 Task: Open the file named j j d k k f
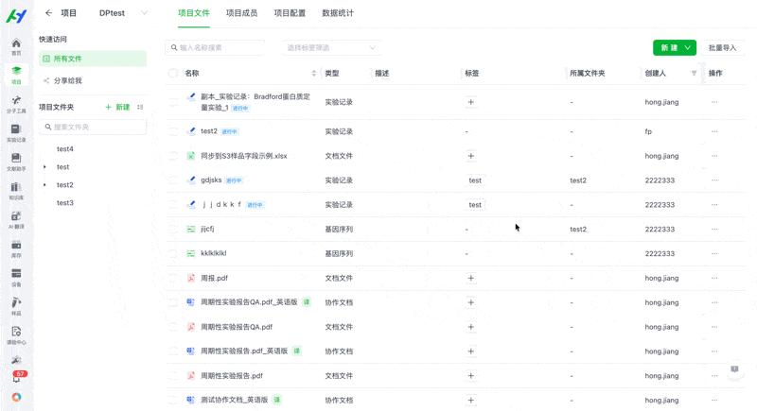[x=220, y=204]
